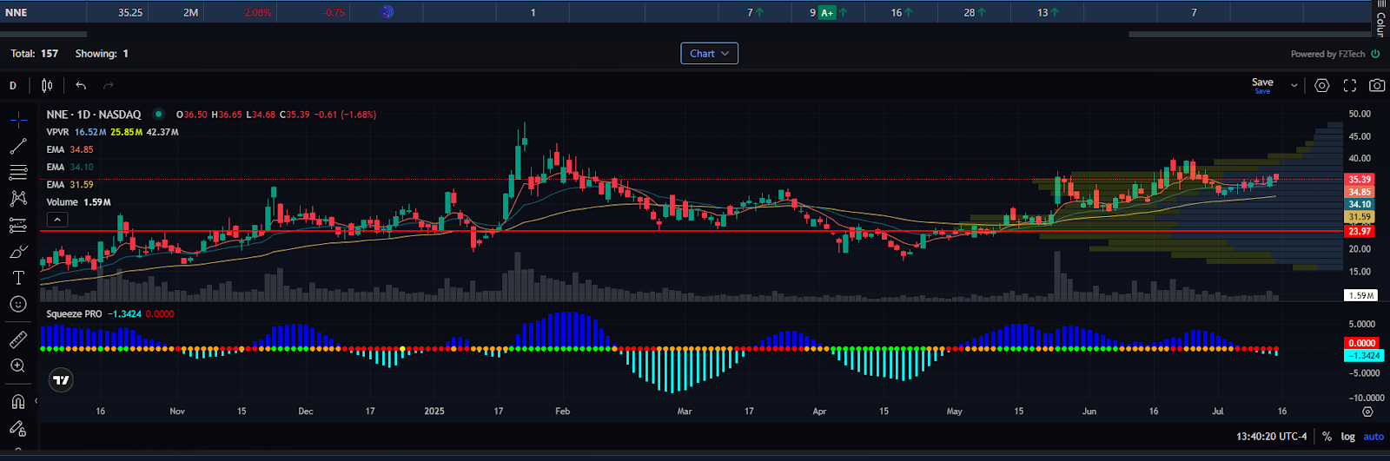Select the EMA 34.85 indicator legend
The image size is (1390, 461).
point(69,149)
